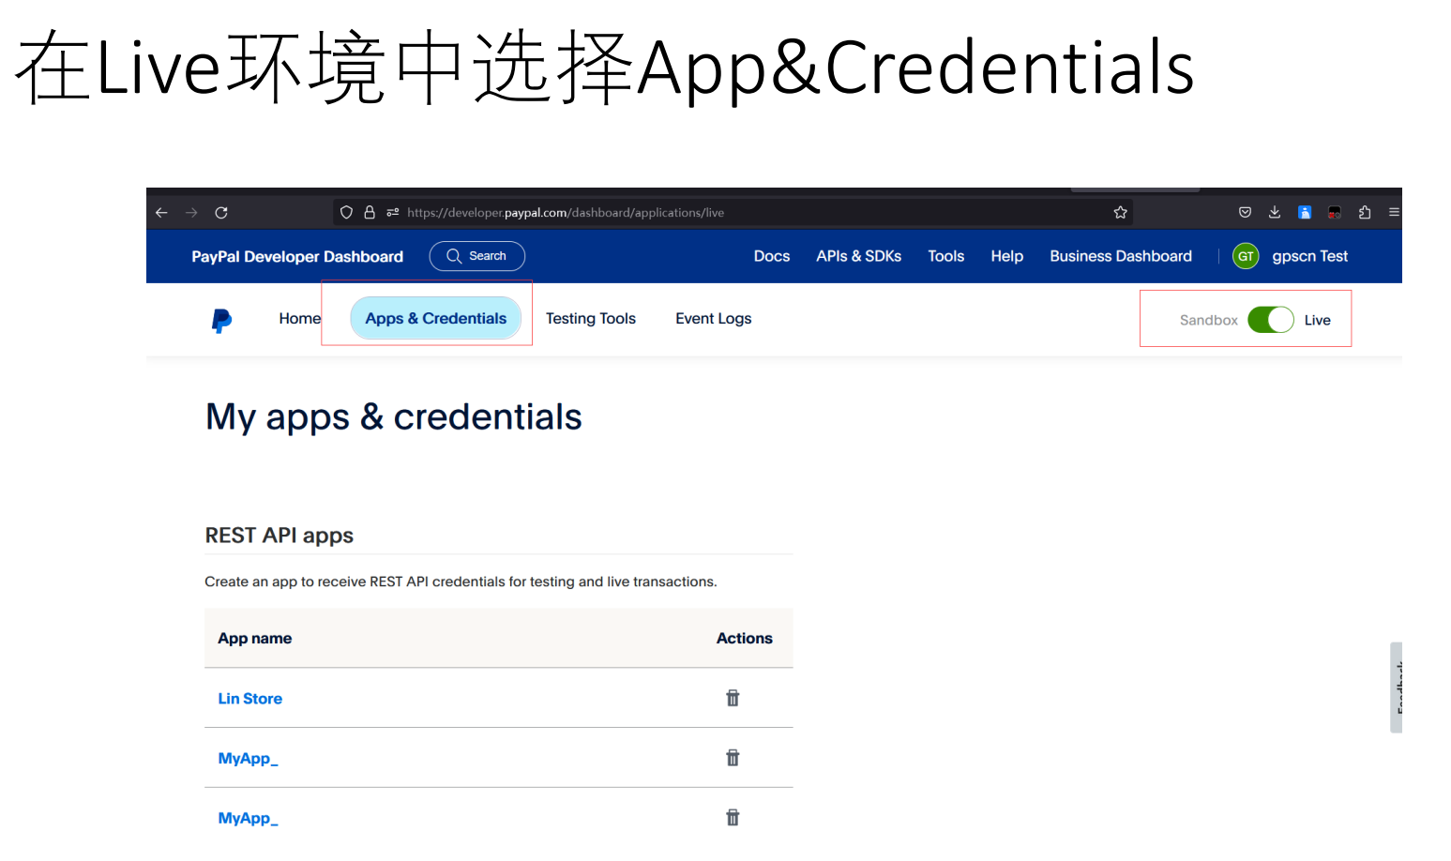Open the browser downloads icon
Image resolution: width=1451 pixels, height=861 pixels.
click(x=1275, y=213)
